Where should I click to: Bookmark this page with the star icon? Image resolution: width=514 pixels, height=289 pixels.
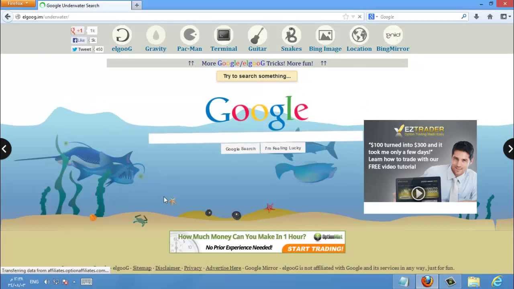pyautogui.click(x=346, y=17)
